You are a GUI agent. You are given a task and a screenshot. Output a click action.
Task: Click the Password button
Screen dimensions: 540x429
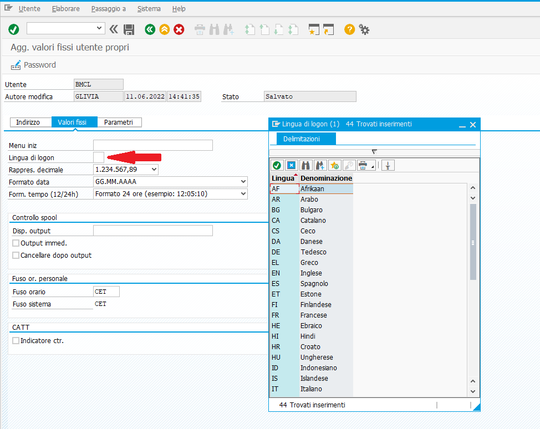(x=33, y=65)
